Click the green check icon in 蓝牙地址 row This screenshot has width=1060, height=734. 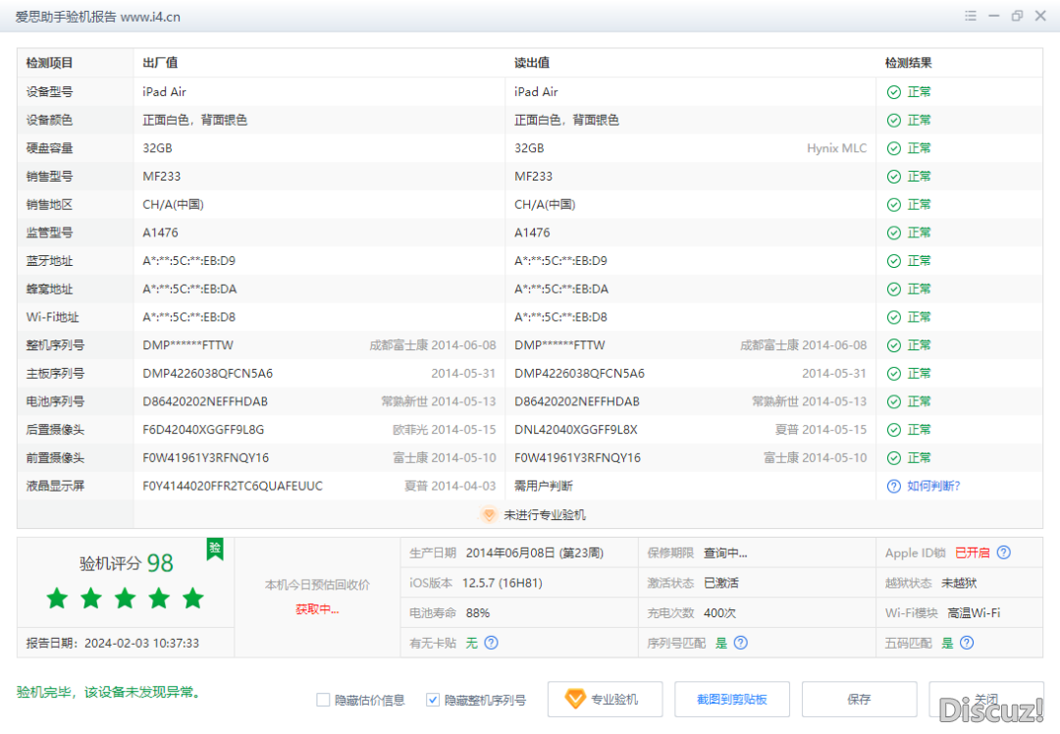click(894, 261)
